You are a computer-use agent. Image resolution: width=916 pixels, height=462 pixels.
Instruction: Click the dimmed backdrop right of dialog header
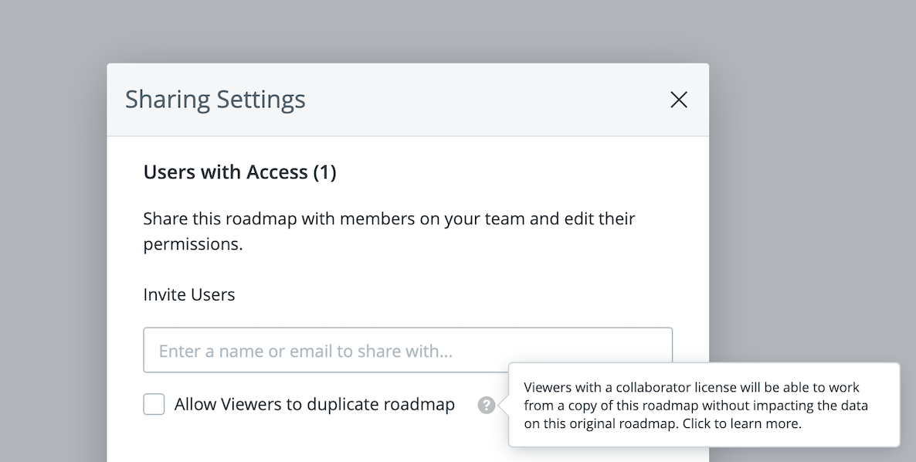pyautogui.click(x=813, y=100)
